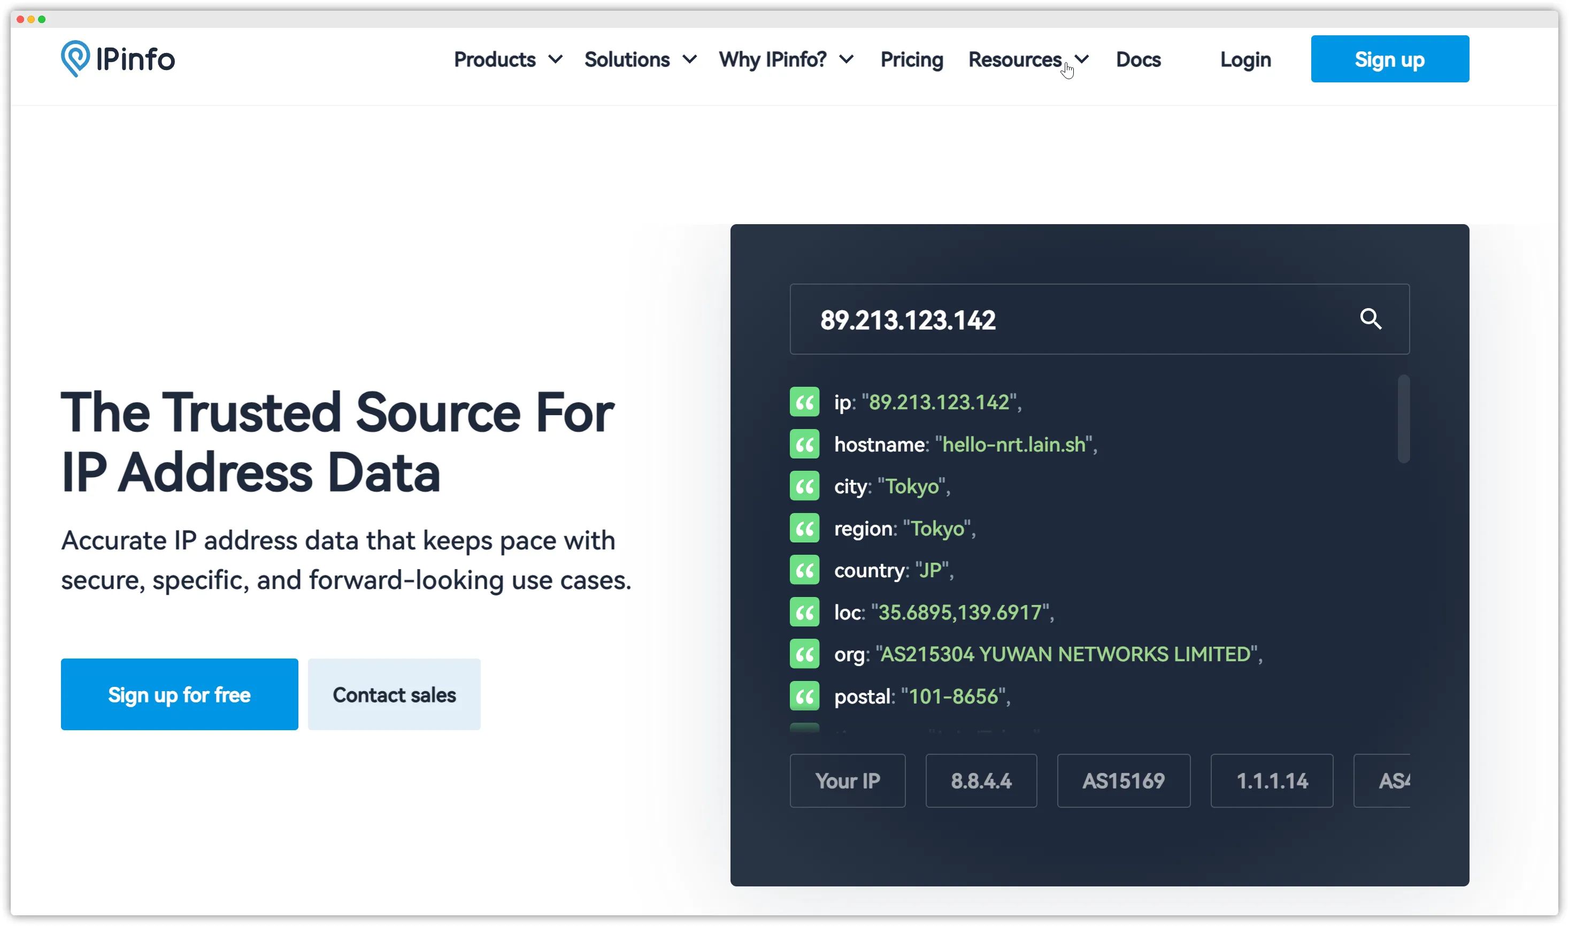The image size is (1569, 926).
Task: Click the postal value 101-8656
Action: tap(953, 697)
